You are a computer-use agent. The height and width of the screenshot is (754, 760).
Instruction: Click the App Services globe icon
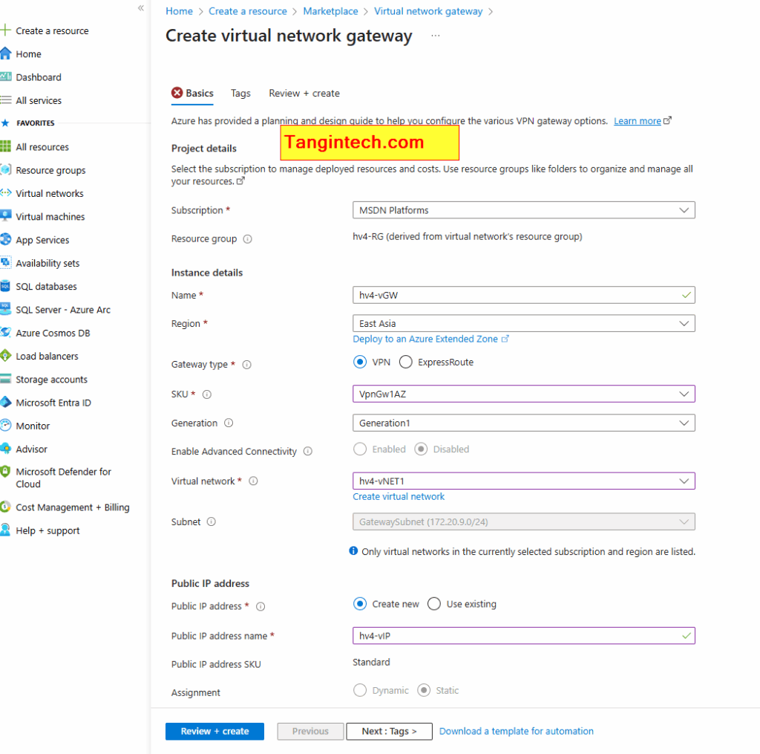click(x=5, y=239)
